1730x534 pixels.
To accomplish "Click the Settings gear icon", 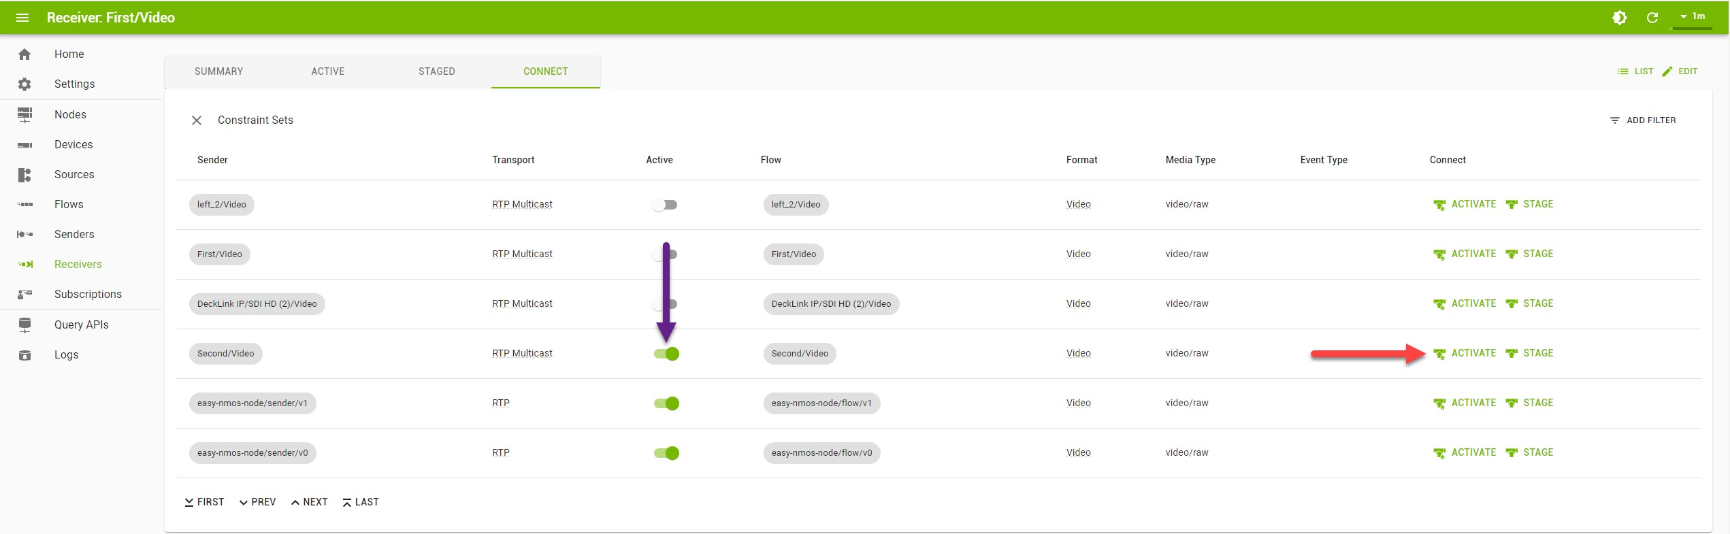I will [25, 84].
